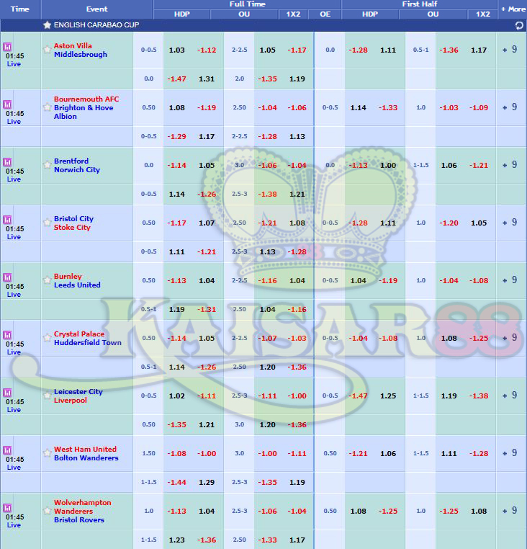The height and width of the screenshot is (549, 527).
Task: Open live stats icon for Wolverhampton Wanderers match
Action: (7, 508)
